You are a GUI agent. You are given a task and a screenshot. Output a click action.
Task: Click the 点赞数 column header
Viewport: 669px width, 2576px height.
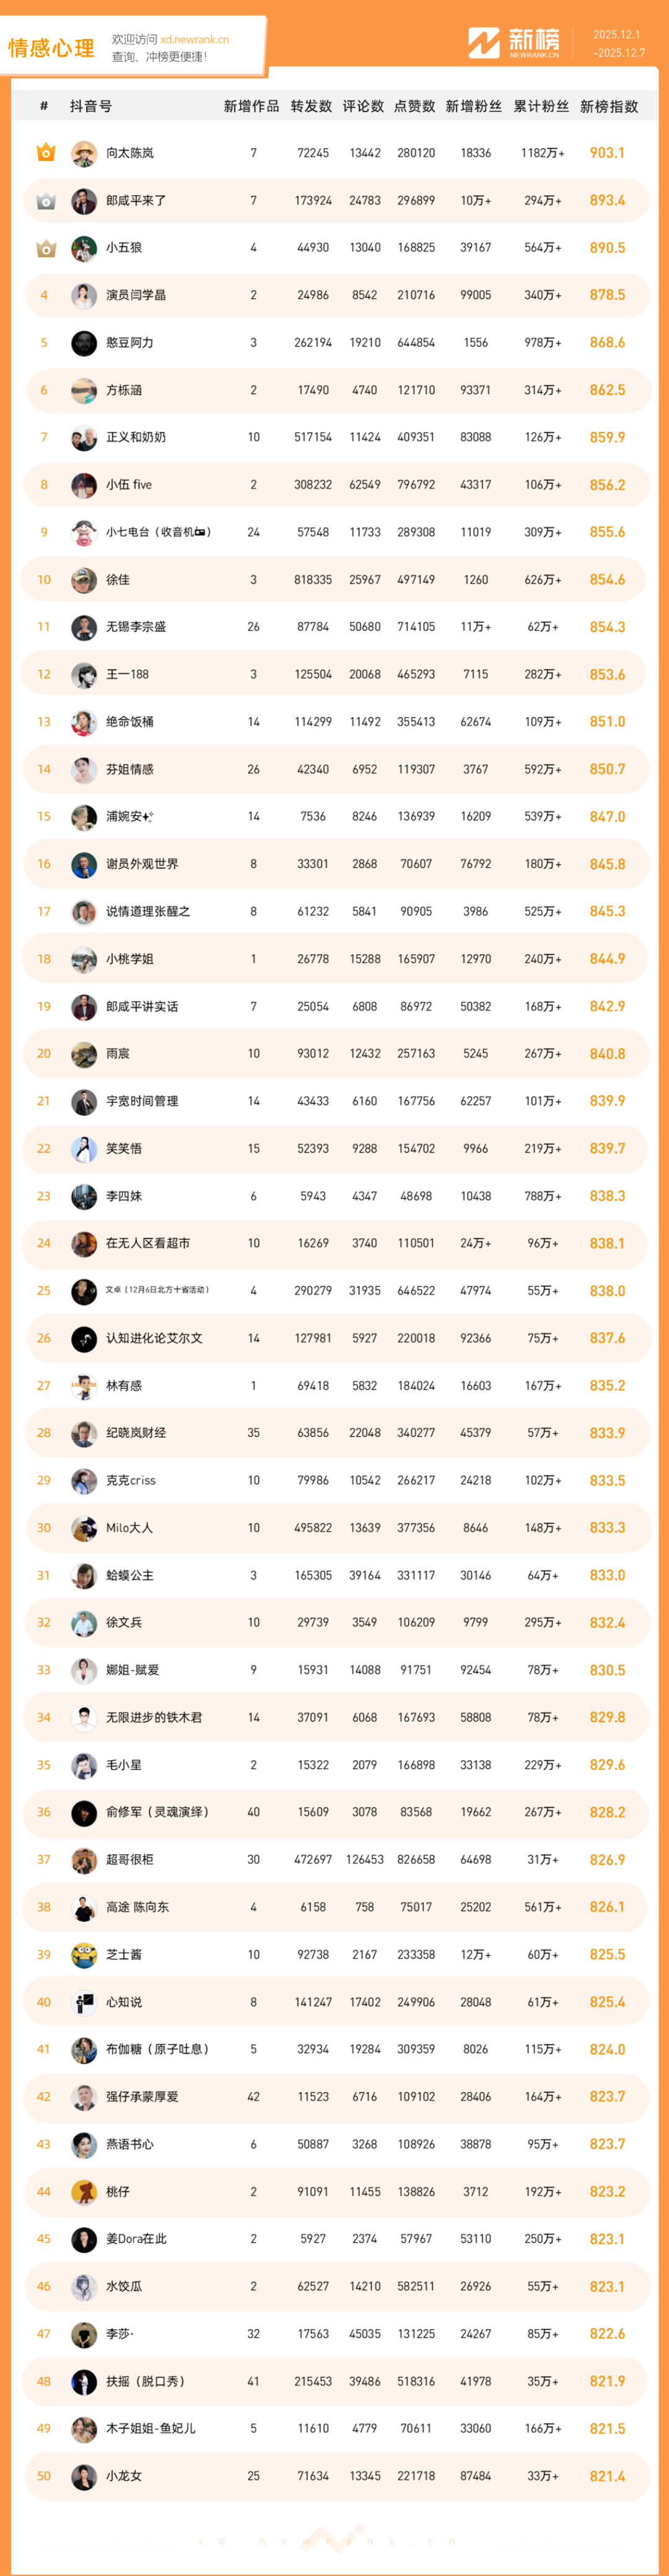pos(414,106)
